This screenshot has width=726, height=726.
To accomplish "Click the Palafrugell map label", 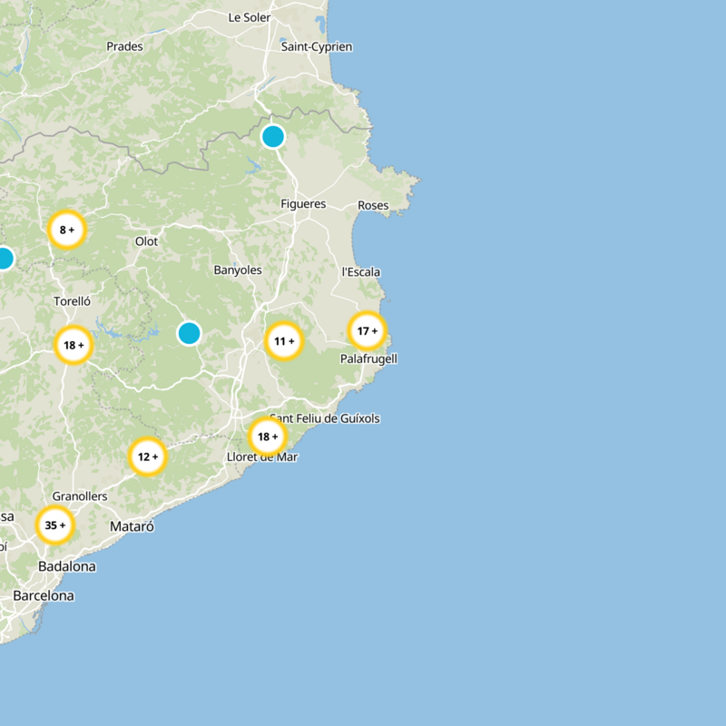I will tap(368, 358).
